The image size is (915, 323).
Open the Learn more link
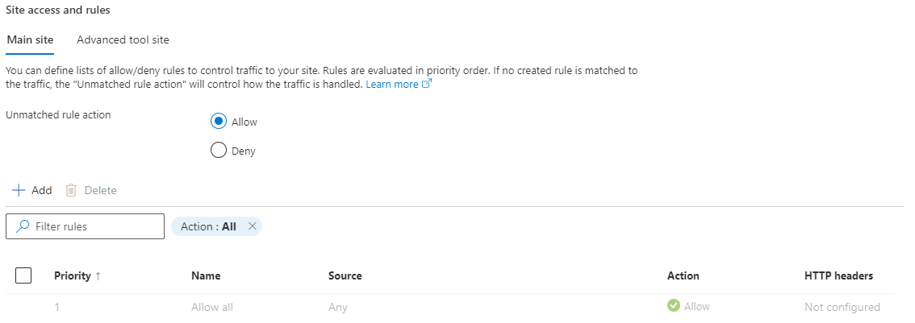coord(392,85)
